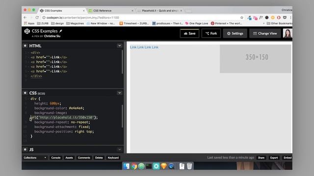Viewport: 314px width, 176px height.
Task: Open the Pinterest bookmark
Action: 227,23
